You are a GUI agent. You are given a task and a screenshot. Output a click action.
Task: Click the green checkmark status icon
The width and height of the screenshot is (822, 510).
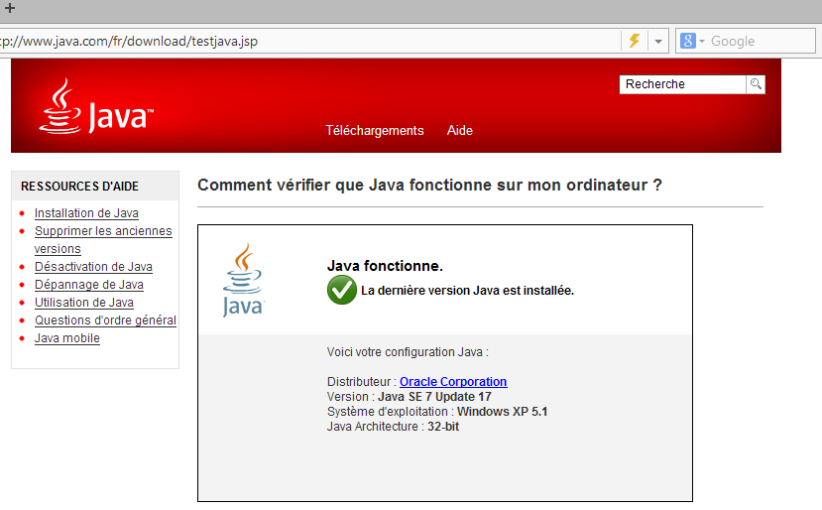click(342, 290)
